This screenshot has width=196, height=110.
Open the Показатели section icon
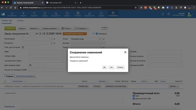coord(12,13)
